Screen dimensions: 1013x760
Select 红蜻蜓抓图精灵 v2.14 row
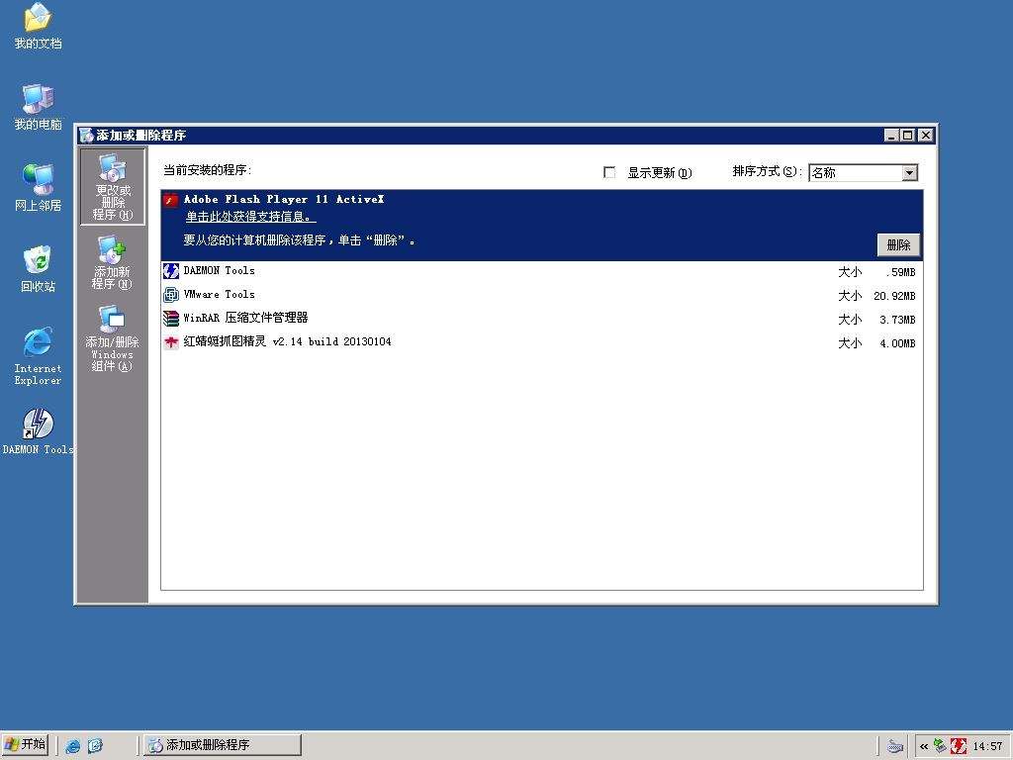pos(541,341)
